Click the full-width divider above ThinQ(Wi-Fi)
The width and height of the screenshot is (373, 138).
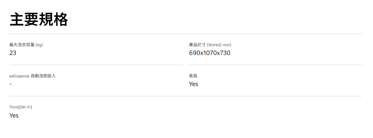pos(186,96)
